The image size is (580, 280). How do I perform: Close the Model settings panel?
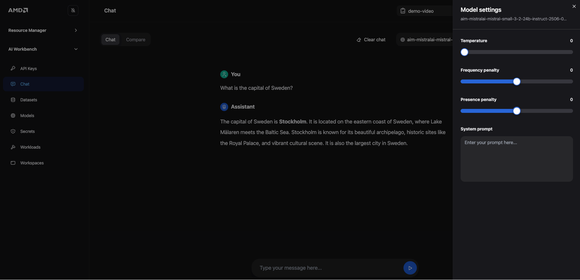click(x=574, y=6)
